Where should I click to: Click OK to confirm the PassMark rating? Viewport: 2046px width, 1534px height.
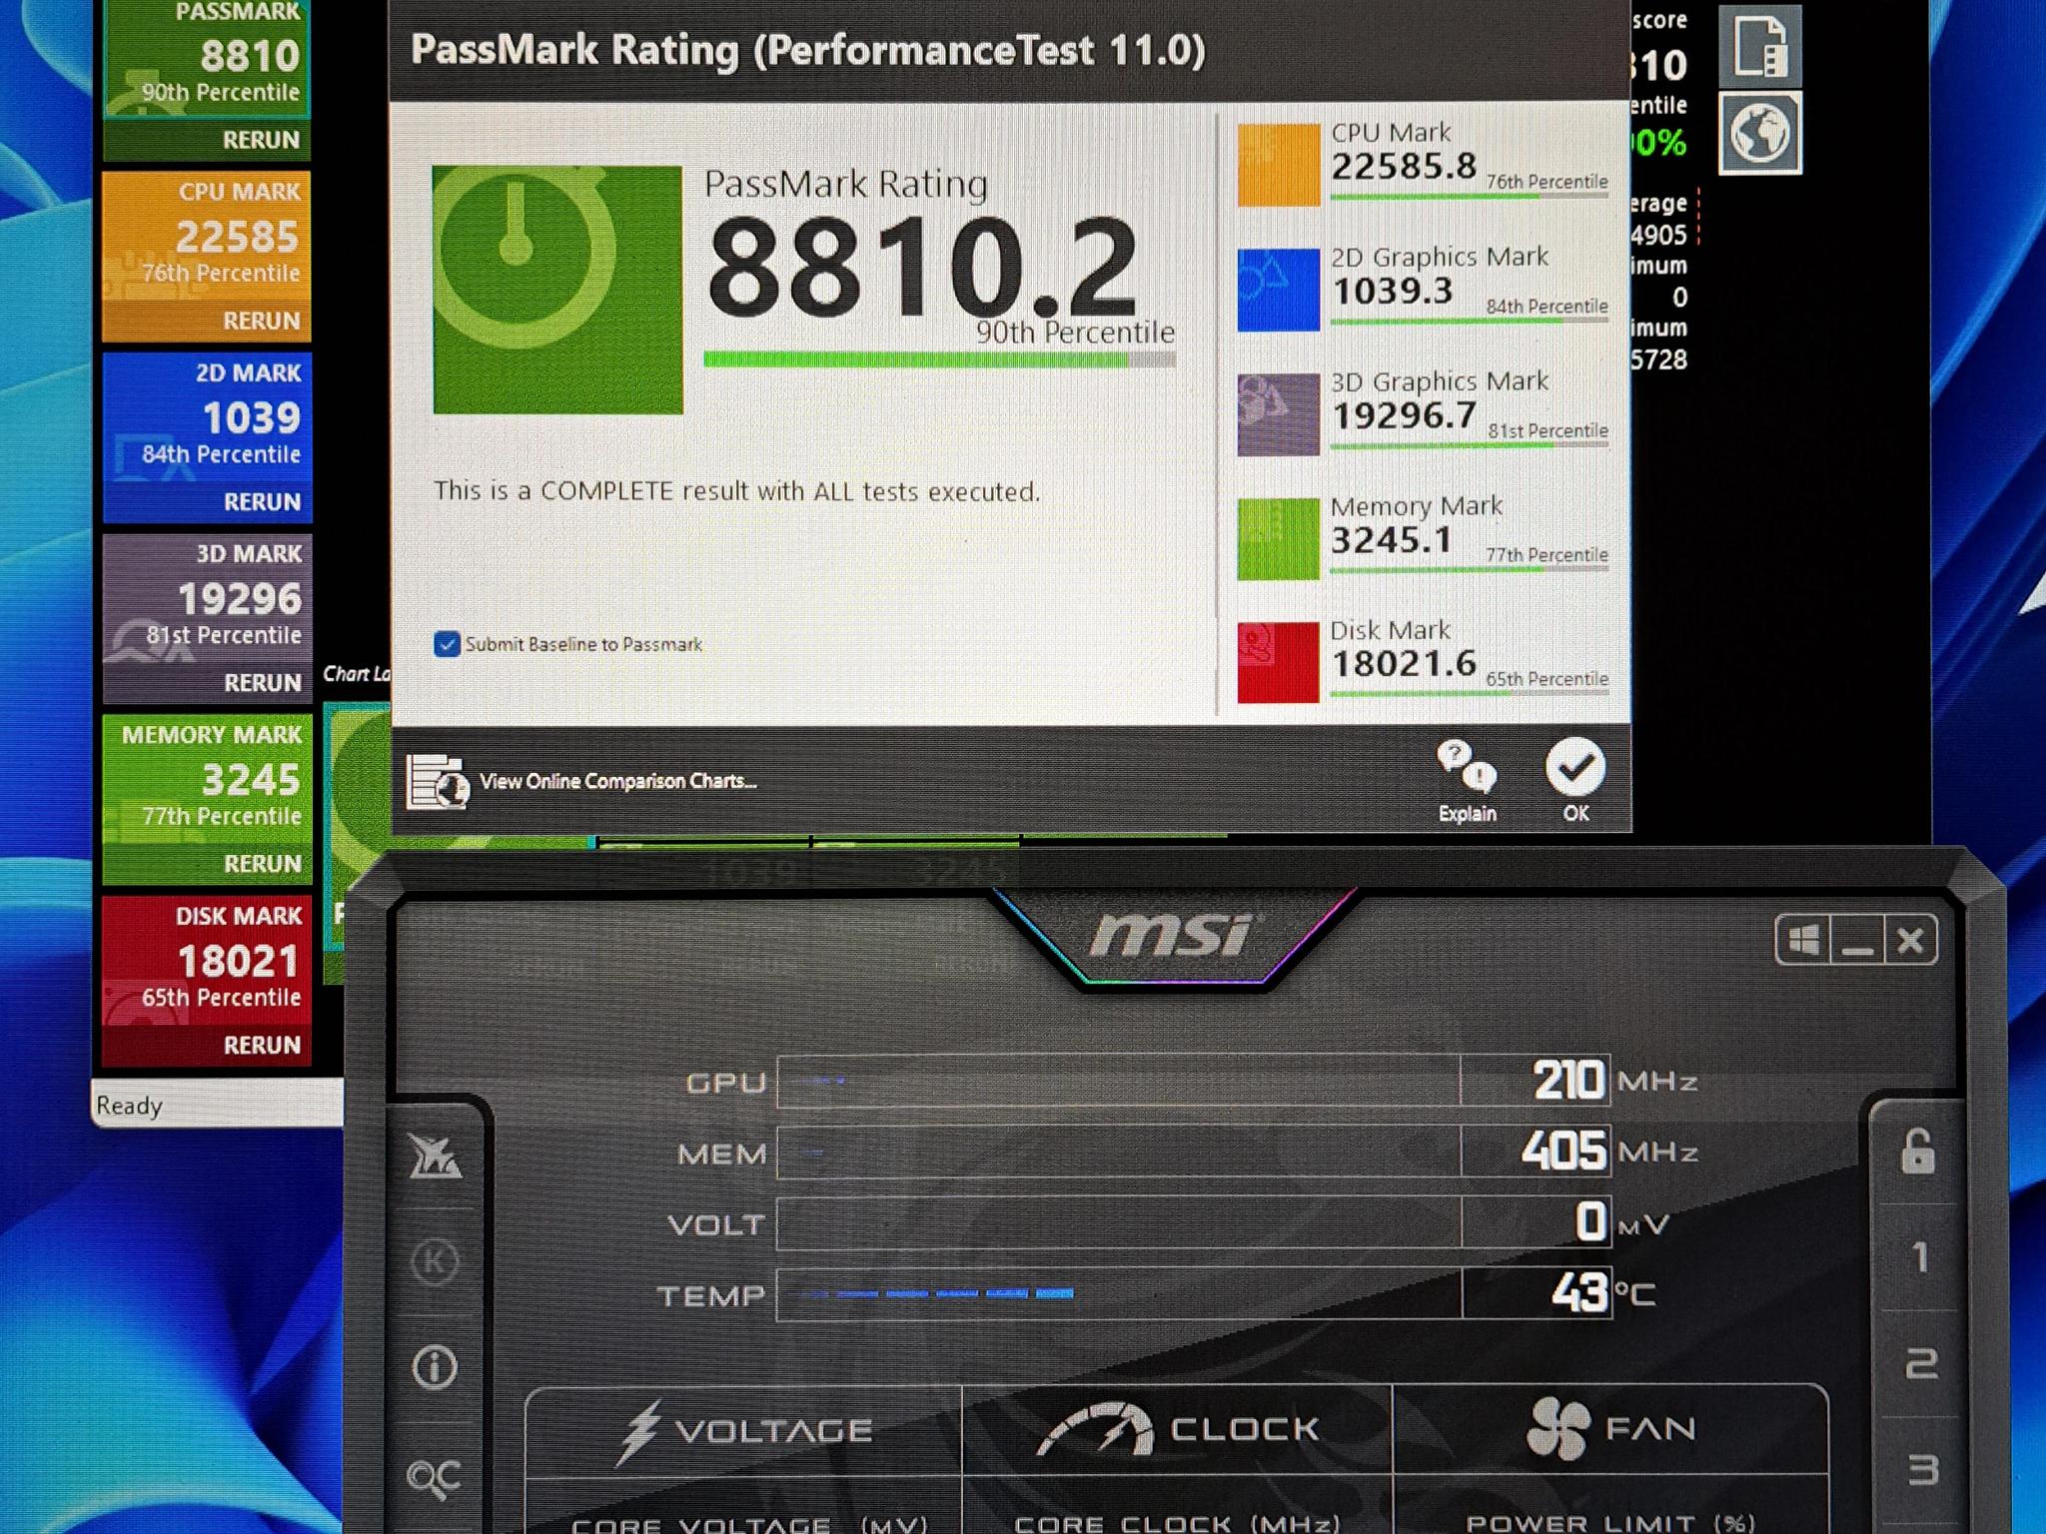point(1575,769)
